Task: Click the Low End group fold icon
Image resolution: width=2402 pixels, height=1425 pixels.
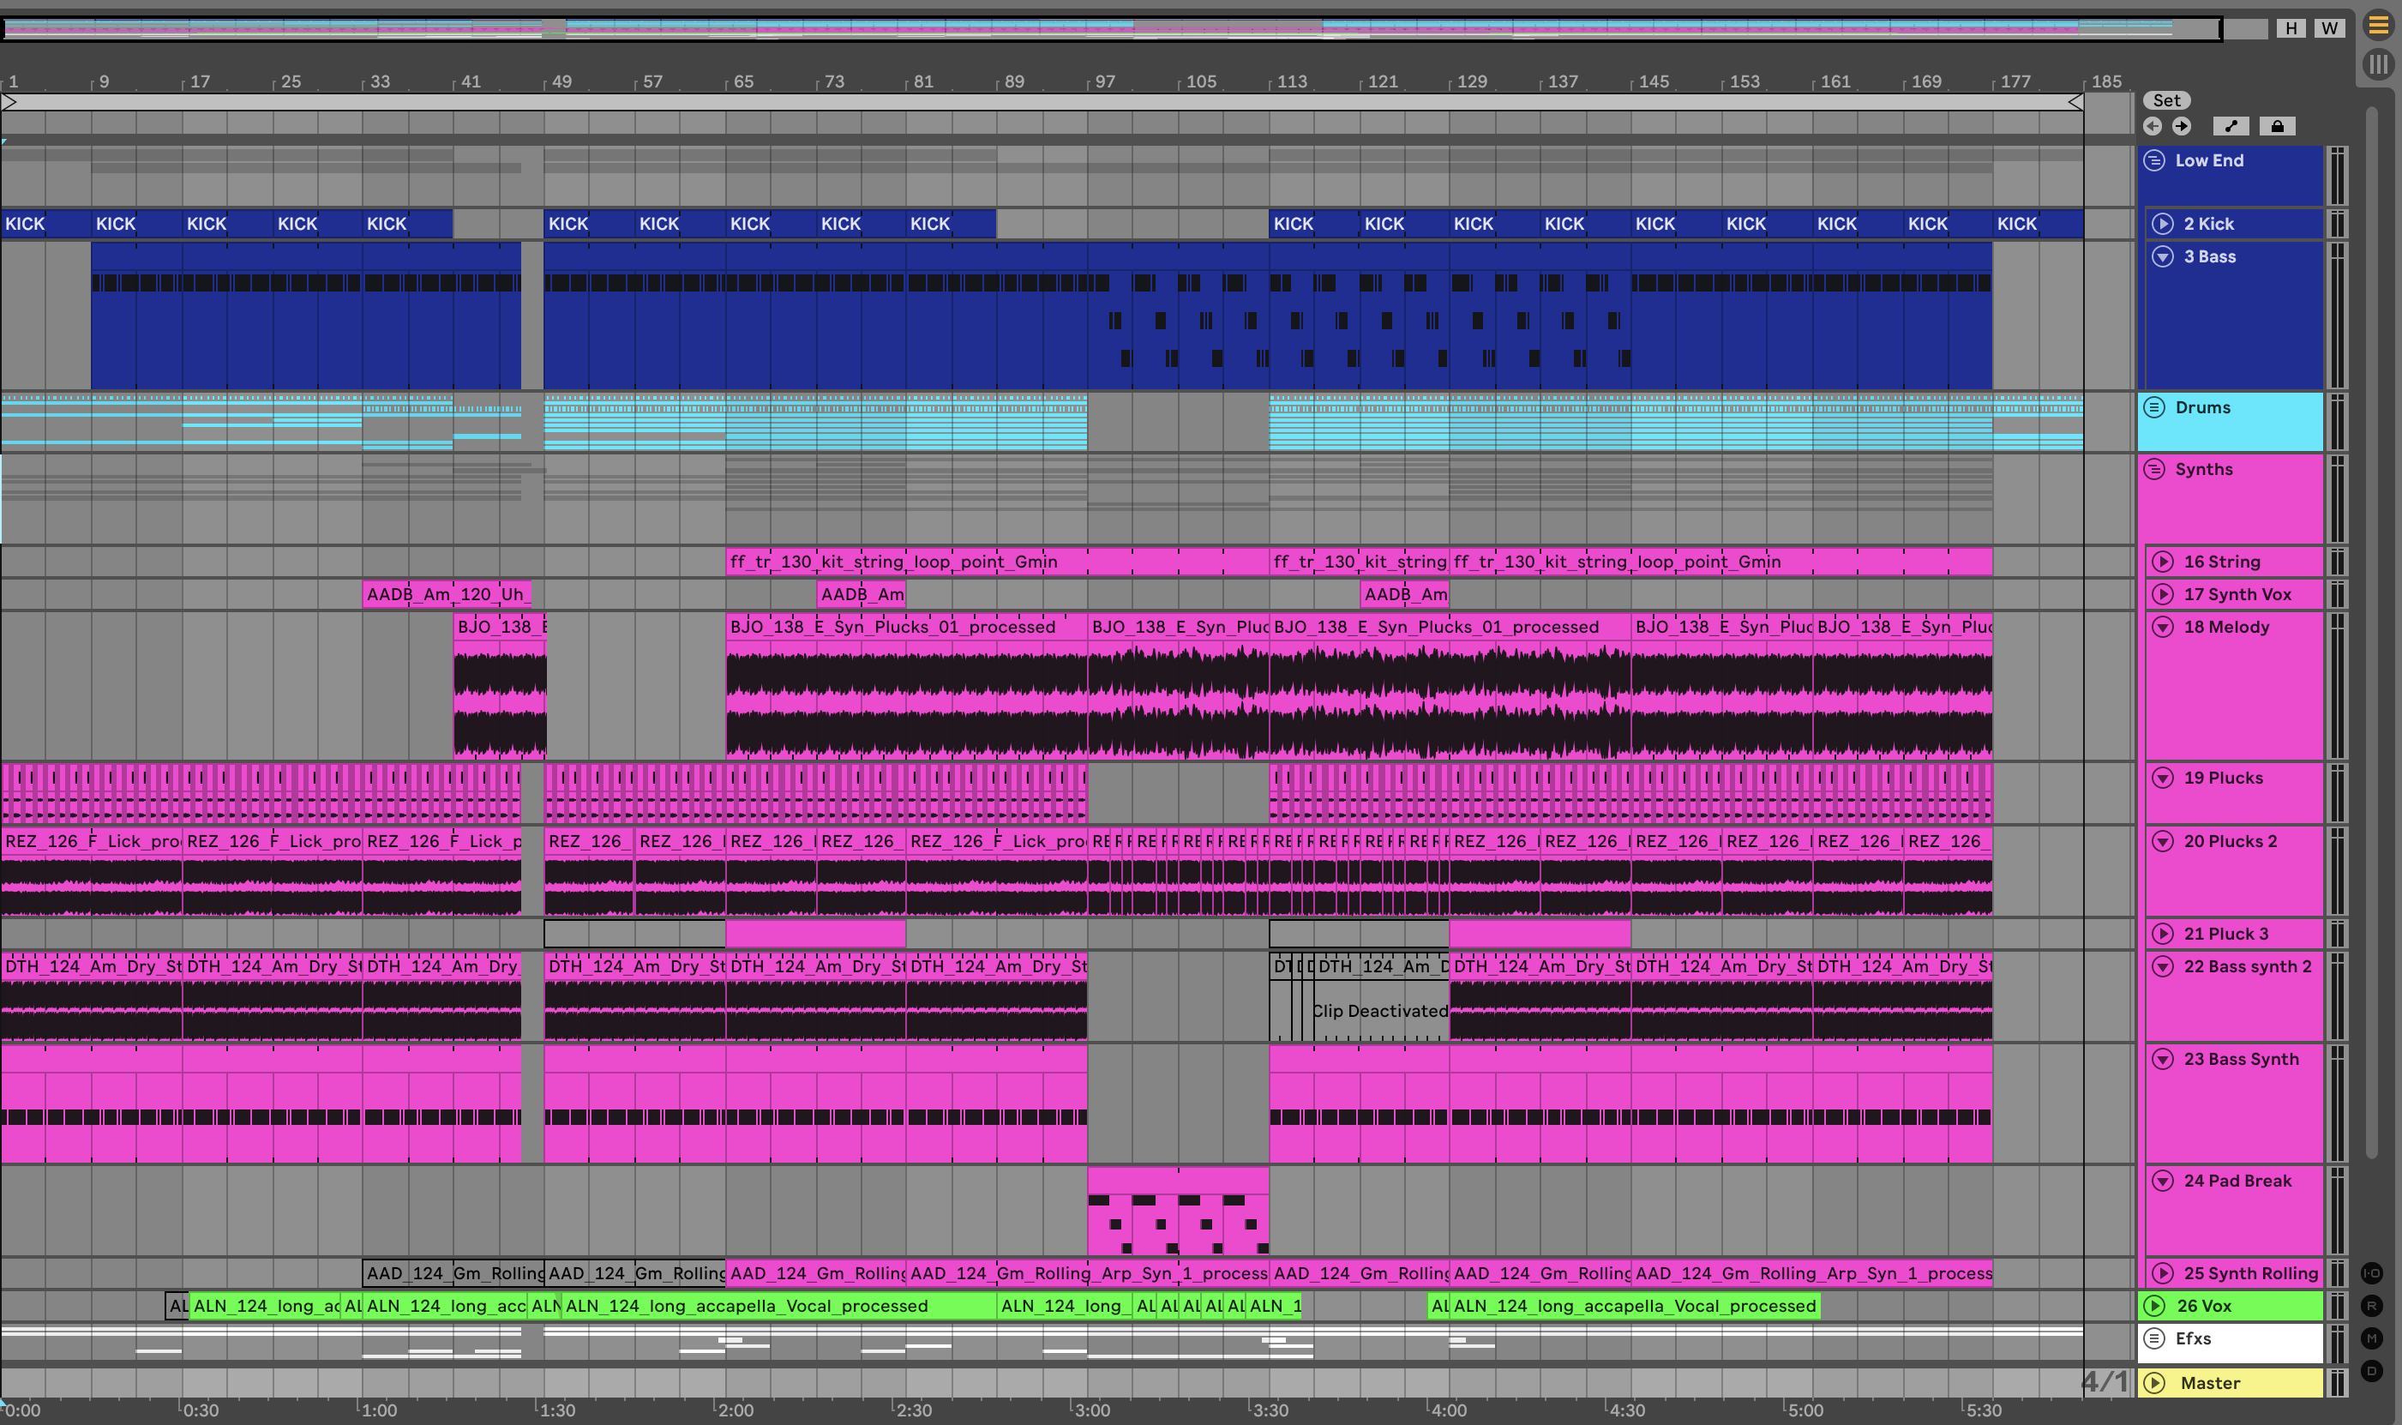Action: click(x=2154, y=160)
